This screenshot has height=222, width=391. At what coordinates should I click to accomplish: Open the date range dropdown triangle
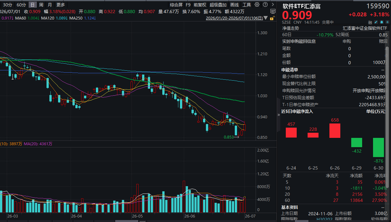266,18
